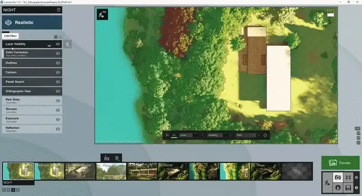Adjust the Zoom slider
The width and height of the screenshot is (362, 196).
(x=189, y=135)
